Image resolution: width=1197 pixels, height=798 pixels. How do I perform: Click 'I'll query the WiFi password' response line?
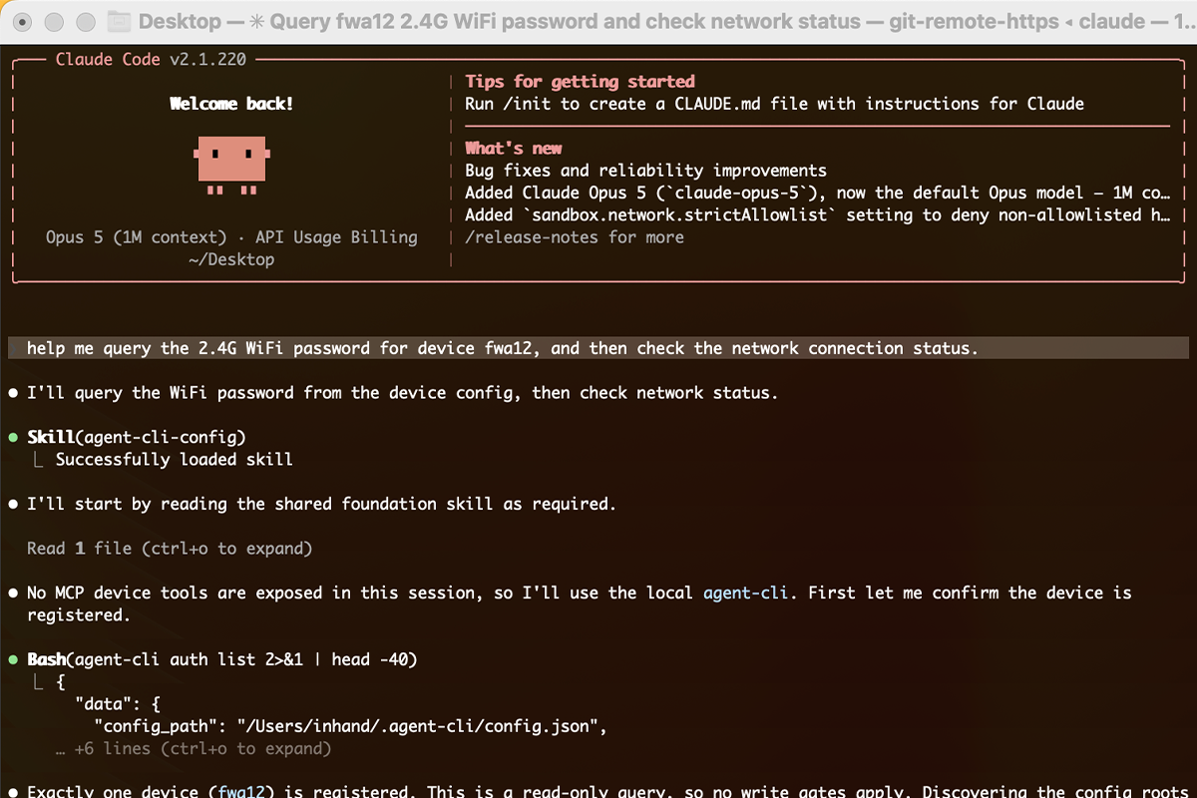[402, 393]
